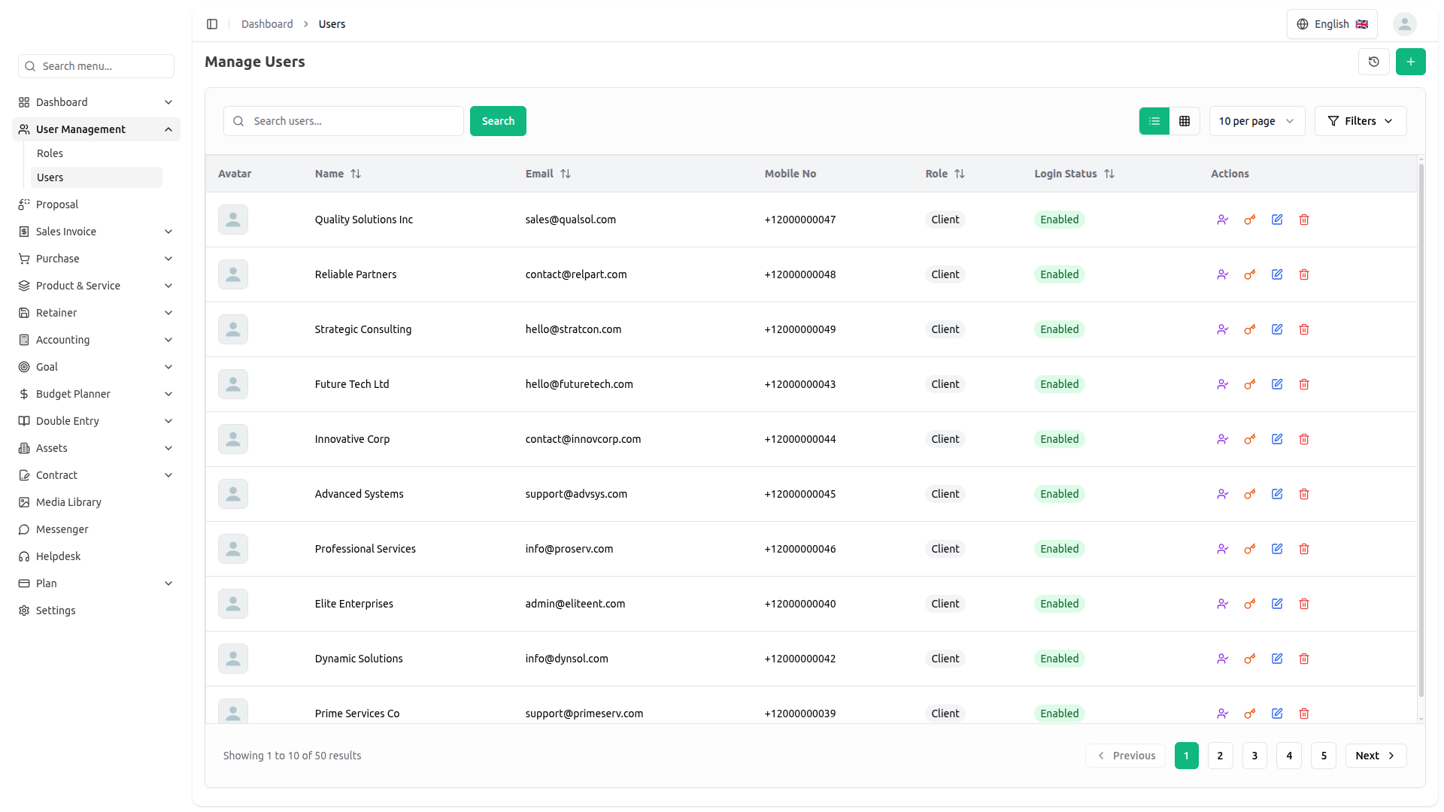1444x812 pixels.
Task: Go to the Next results page
Action: [1375, 756]
